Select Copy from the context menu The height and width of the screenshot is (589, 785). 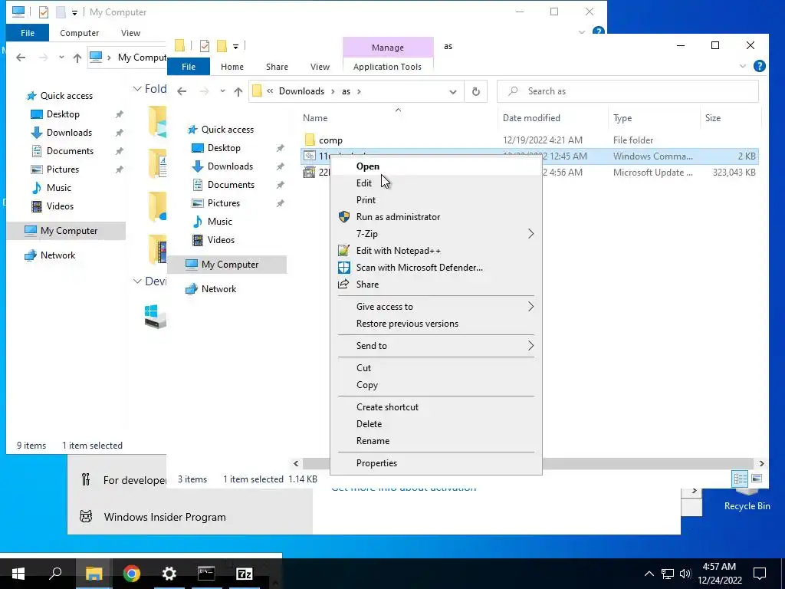point(436,385)
